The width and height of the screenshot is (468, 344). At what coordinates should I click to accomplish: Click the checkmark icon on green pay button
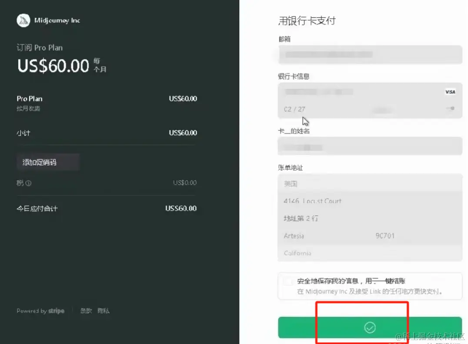click(370, 327)
